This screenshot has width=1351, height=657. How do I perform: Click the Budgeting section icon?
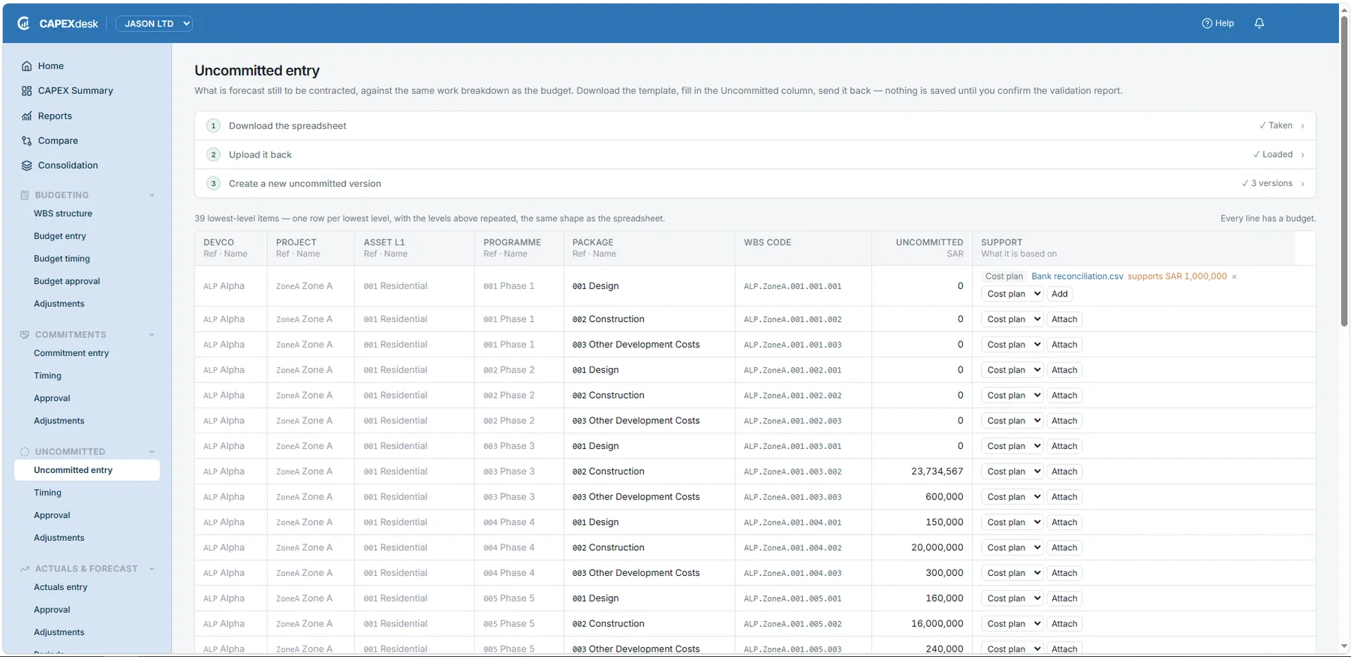(x=25, y=195)
